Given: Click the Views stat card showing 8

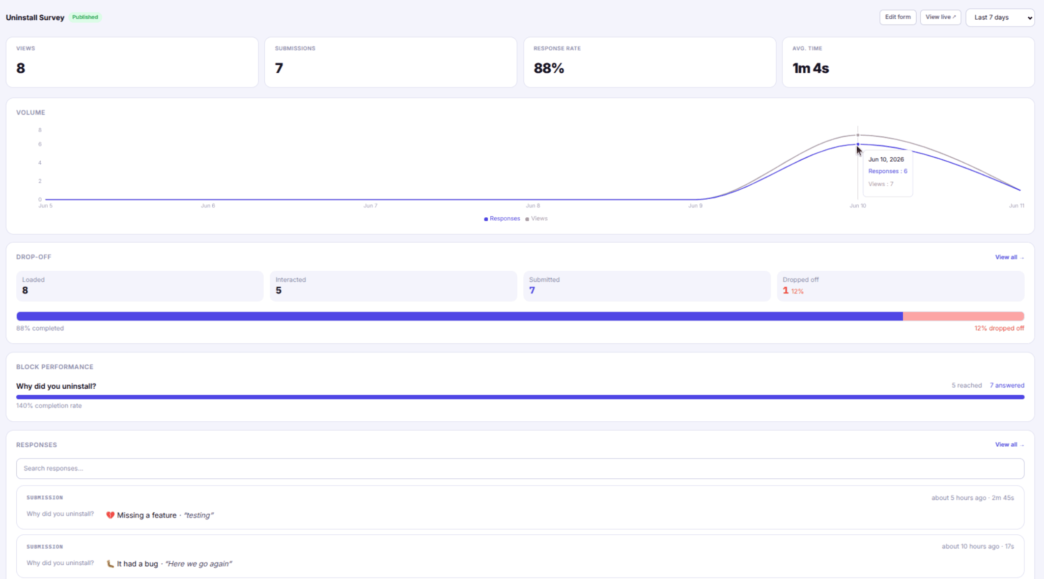Looking at the screenshot, I should click(x=132, y=62).
